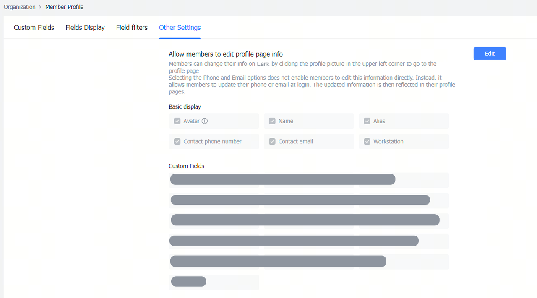Toggle the Contact email checkbox
Viewport: 537px width, 298px height.
(272, 142)
